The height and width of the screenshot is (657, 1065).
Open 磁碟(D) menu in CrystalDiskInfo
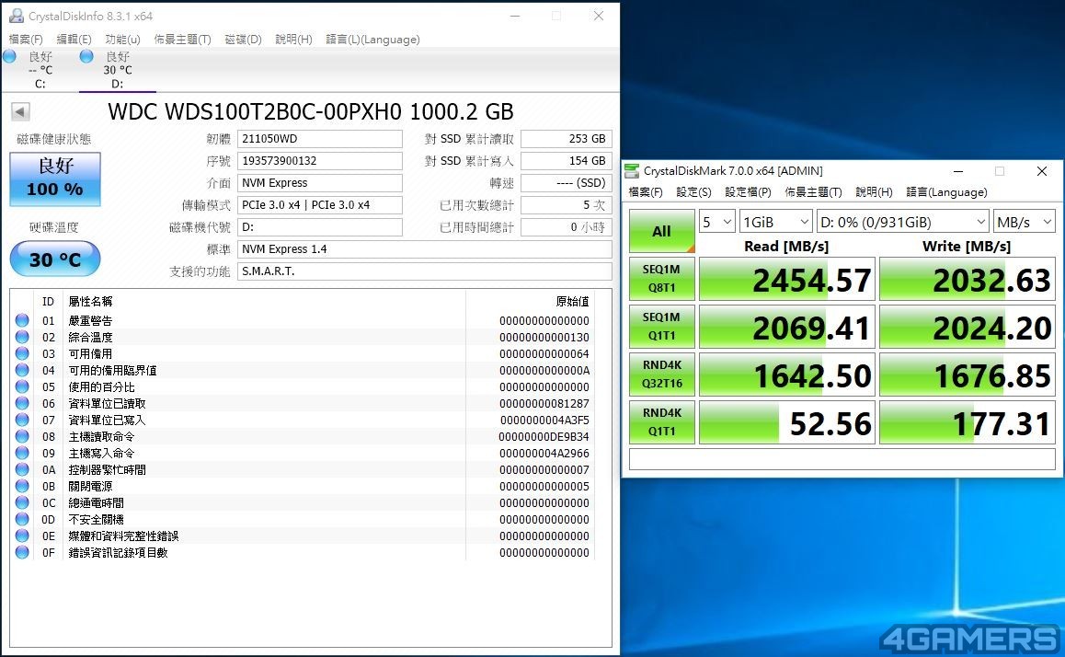(243, 40)
